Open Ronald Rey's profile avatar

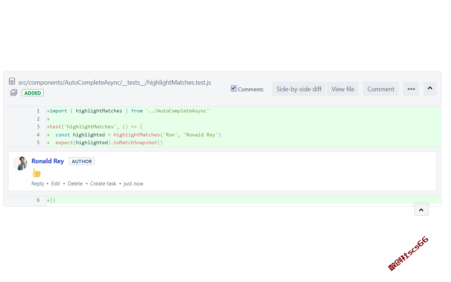click(x=20, y=163)
